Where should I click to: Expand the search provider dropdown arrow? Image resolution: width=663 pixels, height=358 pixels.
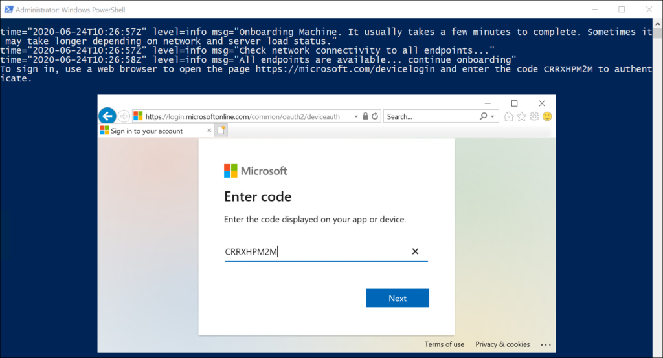pyautogui.click(x=493, y=116)
